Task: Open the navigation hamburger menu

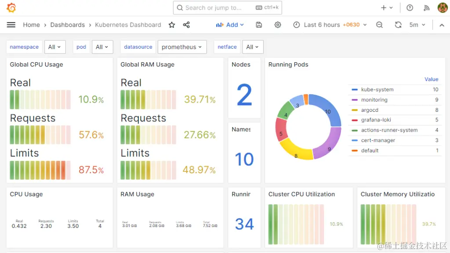Action: [x=11, y=25]
